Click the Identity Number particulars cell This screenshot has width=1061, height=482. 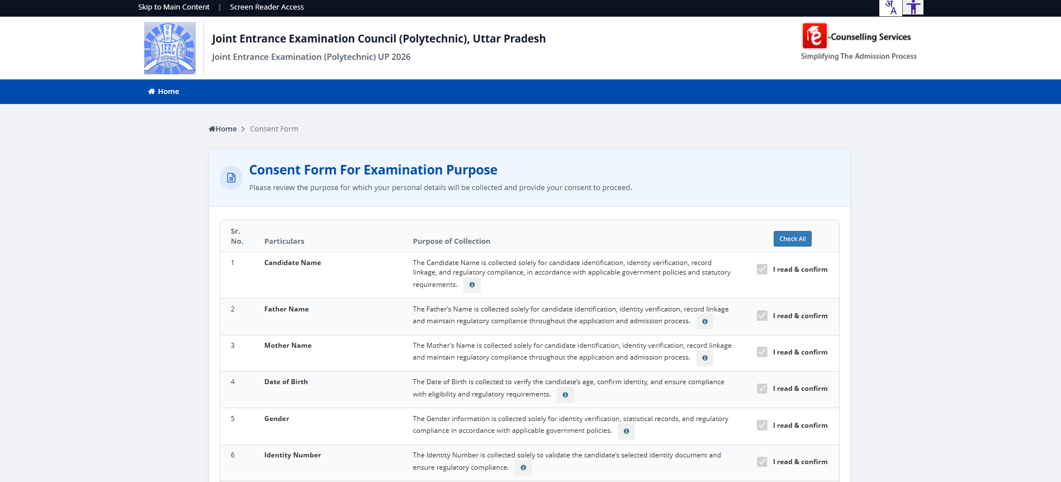(x=292, y=455)
